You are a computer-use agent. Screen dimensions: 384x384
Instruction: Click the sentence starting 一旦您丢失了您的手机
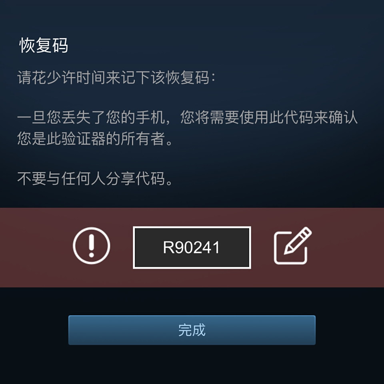[x=187, y=117]
